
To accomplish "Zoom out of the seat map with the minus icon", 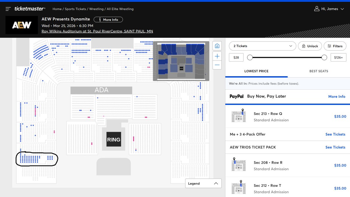I will pyautogui.click(x=217, y=65).
